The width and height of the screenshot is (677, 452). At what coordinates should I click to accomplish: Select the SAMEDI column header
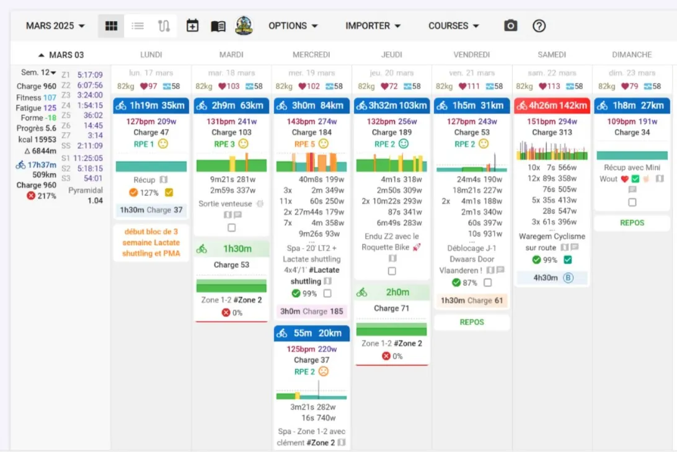point(552,55)
